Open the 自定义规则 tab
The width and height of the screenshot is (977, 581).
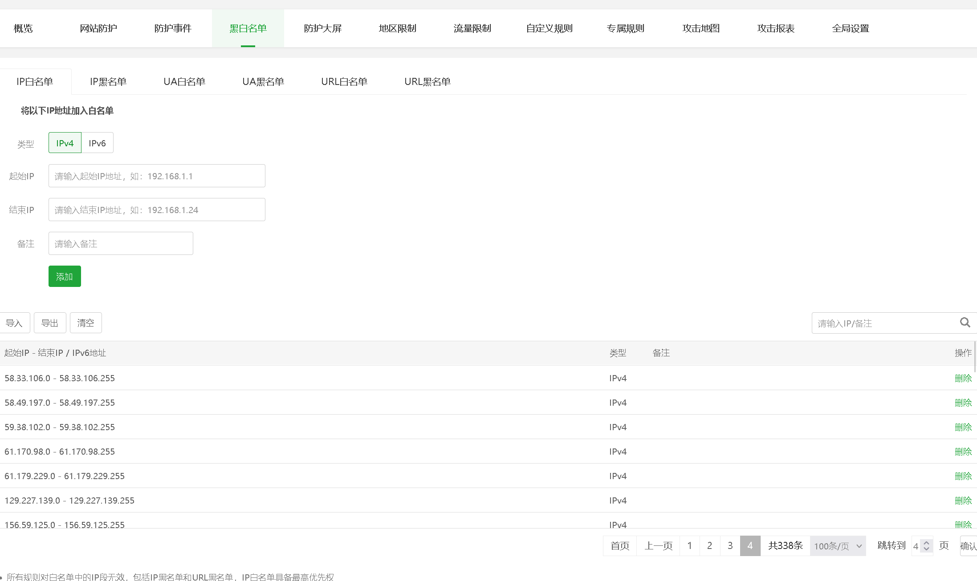tap(550, 28)
